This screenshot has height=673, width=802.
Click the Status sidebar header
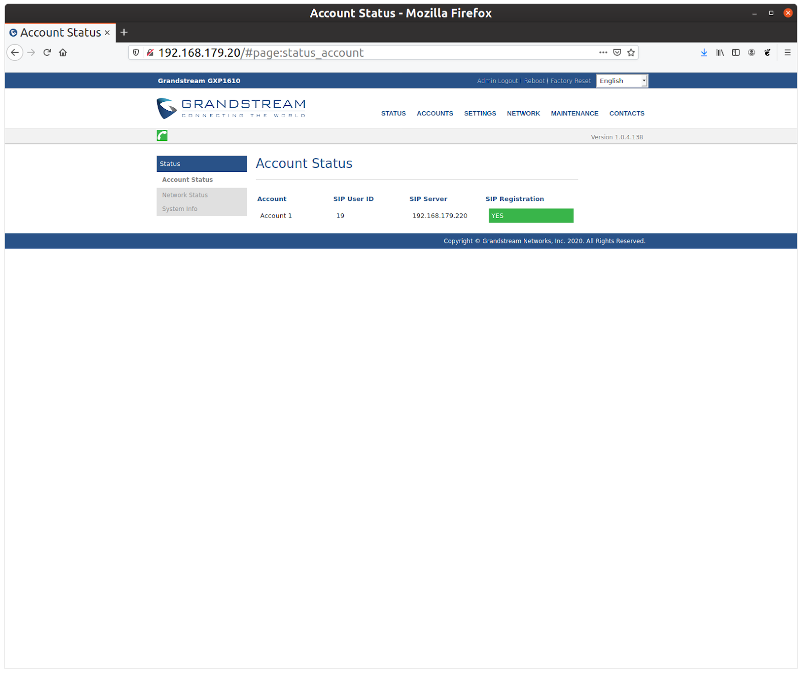[202, 164]
